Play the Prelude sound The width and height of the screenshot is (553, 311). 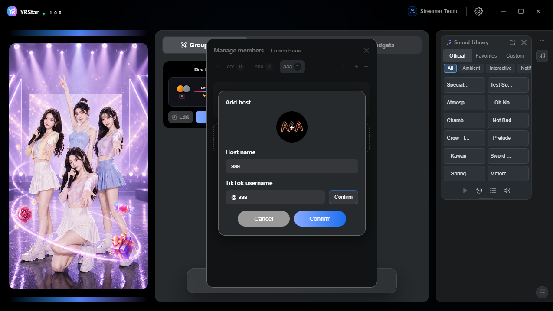pyautogui.click(x=508, y=138)
